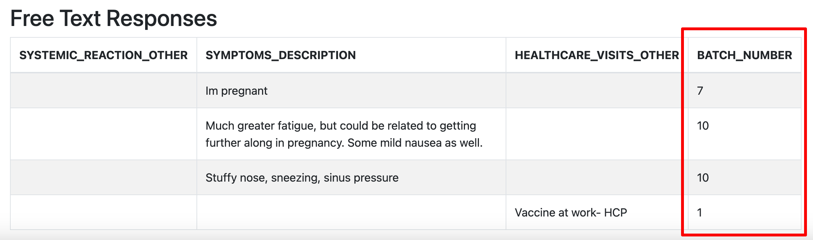Click the SYSTEMIC_REACTION_OTHER column header

click(103, 55)
